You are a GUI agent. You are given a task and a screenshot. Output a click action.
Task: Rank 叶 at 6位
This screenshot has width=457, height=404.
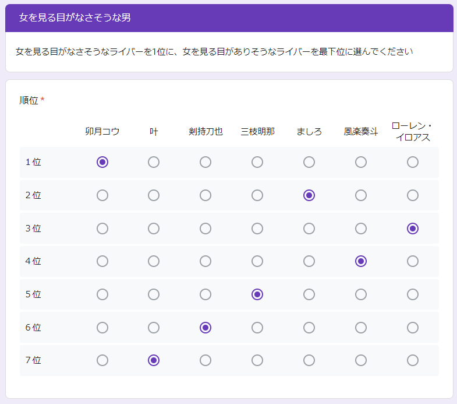coord(154,328)
